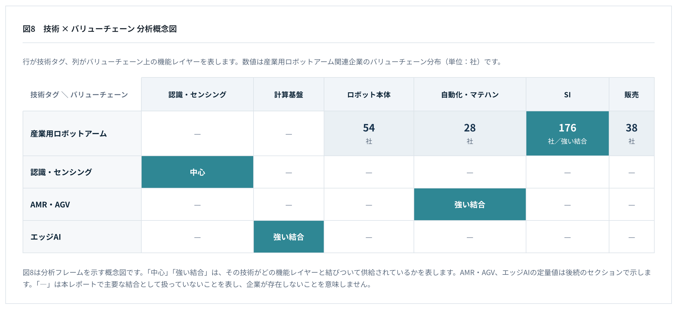
Task: Click the 強い結合 cell in エッジAI row
Action: pos(289,237)
